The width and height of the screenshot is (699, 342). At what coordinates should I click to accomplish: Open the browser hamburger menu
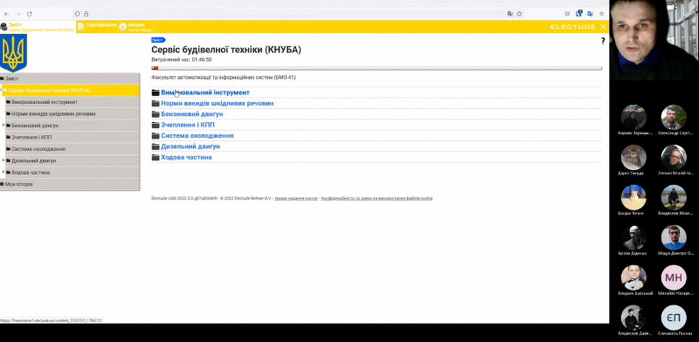[x=602, y=14]
